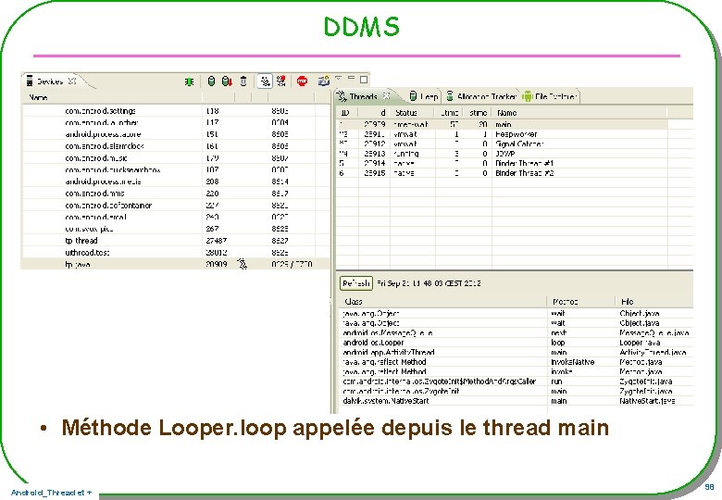This screenshot has height=500, width=722.
Task: Click the android.os.Looper stack entry
Action: [373, 343]
